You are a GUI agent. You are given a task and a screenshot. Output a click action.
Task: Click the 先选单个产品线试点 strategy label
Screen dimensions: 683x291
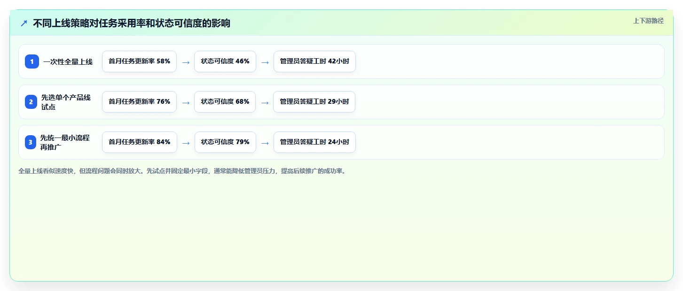(x=66, y=102)
